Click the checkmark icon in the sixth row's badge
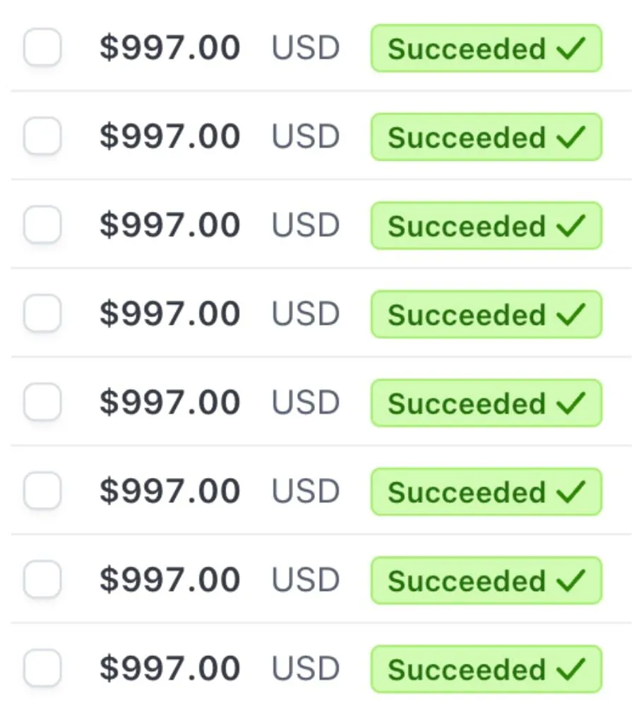The width and height of the screenshot is (632, 728). [571, 491]
